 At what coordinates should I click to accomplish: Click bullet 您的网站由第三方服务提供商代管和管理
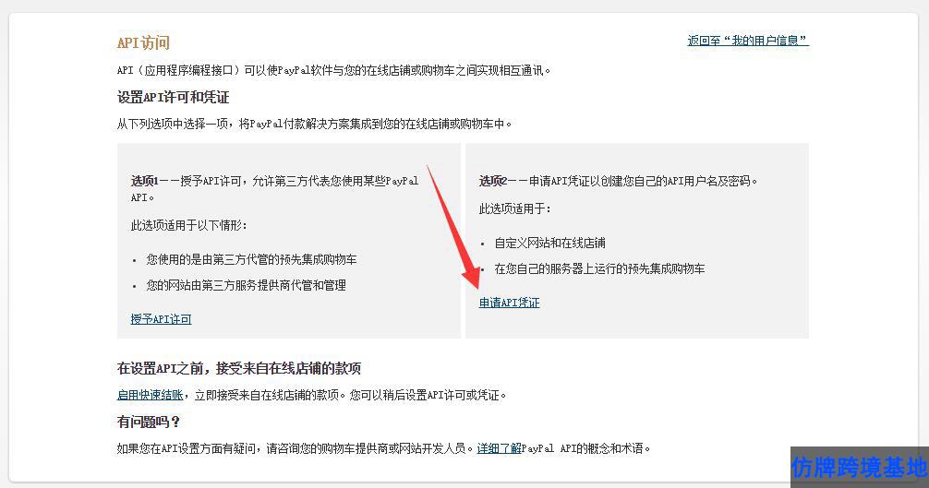246,285
